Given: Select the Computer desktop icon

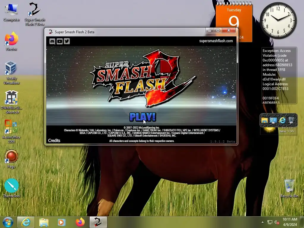Looking at the screenshot, I should click(12, 12).
